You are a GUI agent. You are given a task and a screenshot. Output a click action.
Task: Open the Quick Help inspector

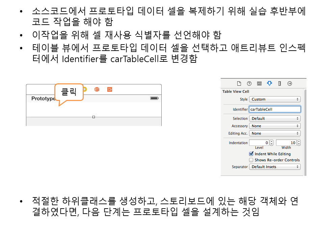point(249,84)
